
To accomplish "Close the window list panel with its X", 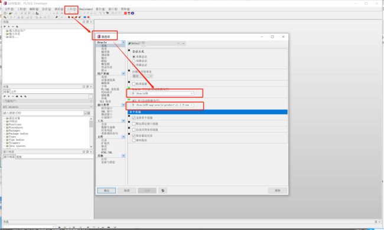I will pos(91,152).
